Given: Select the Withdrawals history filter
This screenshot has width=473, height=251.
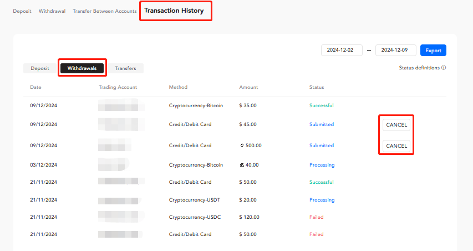Looking at the screenshot, I should 82,68.
